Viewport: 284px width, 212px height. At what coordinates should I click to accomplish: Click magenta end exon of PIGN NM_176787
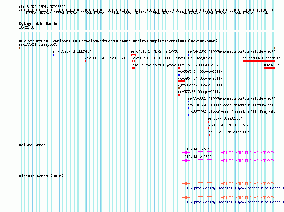186,153
